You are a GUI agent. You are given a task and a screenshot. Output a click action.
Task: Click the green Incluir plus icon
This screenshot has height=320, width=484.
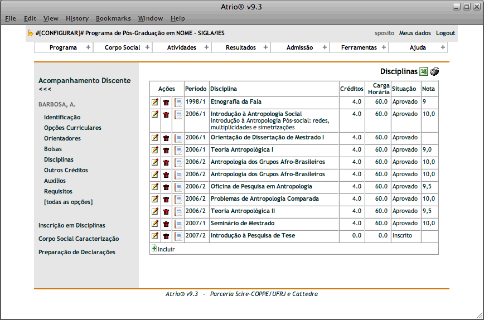pyautogui.click(x=154, y=249)
